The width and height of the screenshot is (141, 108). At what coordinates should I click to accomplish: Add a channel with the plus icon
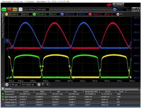[x=118, y=14]
